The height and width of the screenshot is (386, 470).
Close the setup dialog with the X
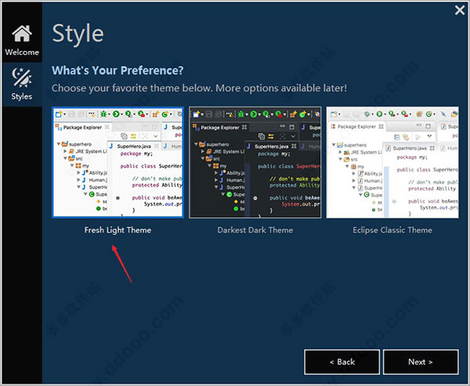pyautogui.click(x=460, y=10)
